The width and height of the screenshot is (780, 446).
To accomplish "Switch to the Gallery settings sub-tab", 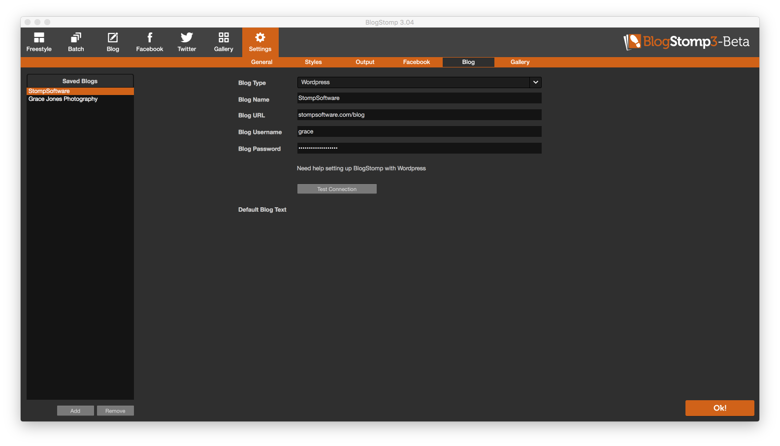I will click(x=520, y=62).
